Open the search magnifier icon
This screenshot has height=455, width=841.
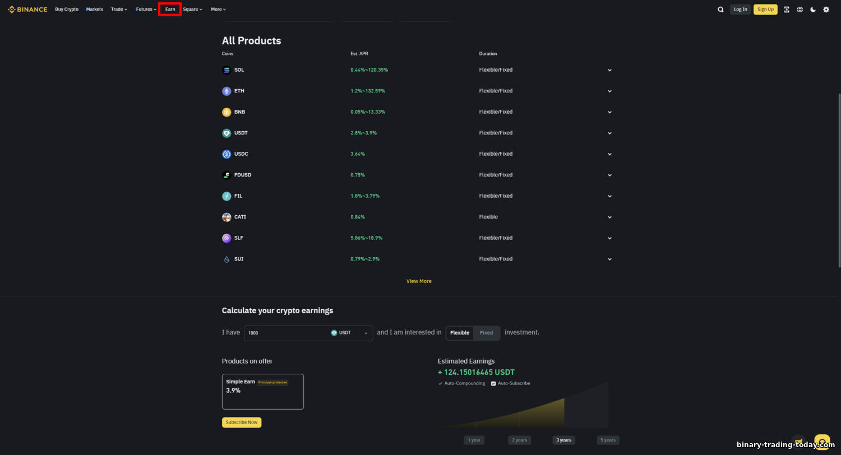(720, 10)
